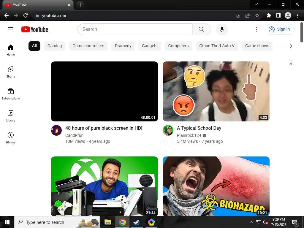Select the All filter chip
This screenshot has height=228, width=304.
click(x=34, y=46)
